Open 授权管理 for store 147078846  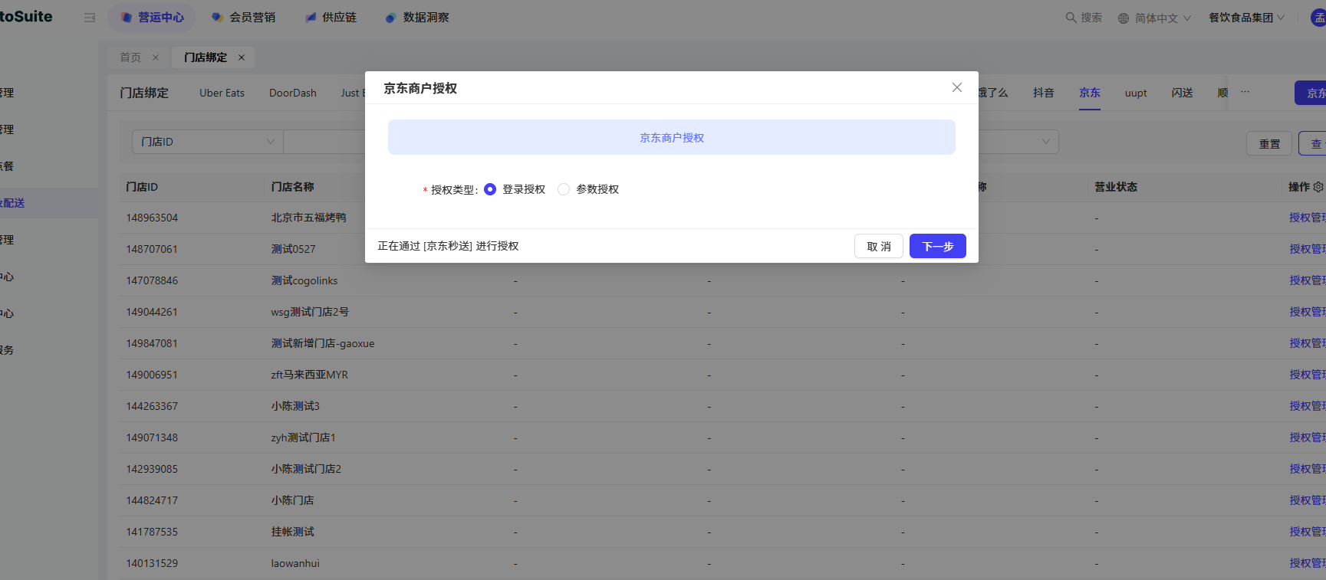1307,280
